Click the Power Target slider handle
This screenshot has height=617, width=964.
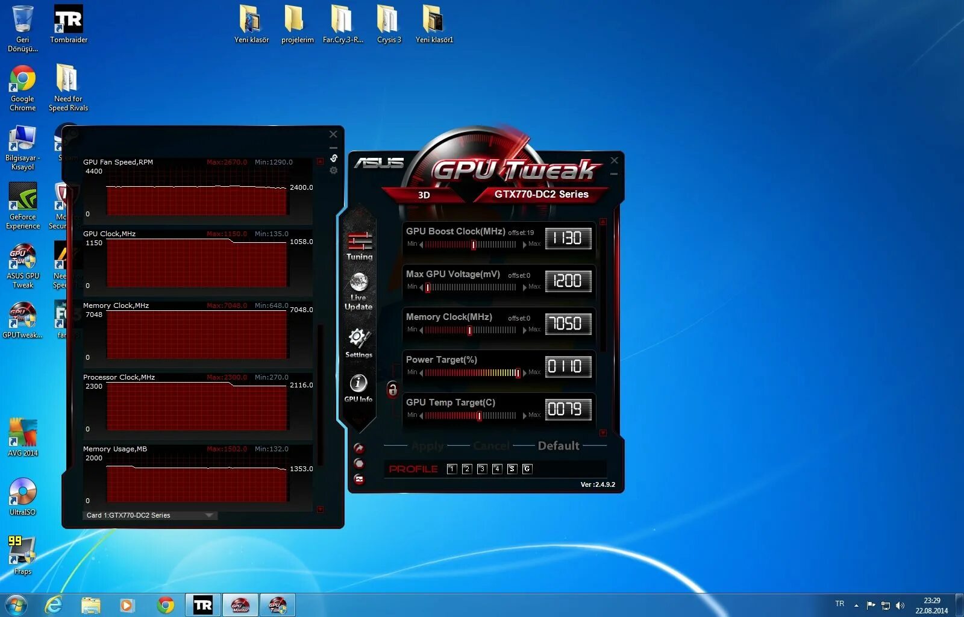pos(518,373)
